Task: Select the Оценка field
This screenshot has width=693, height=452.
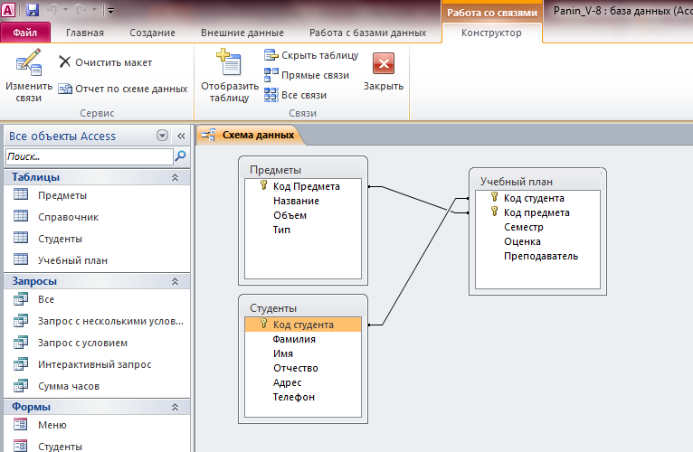Action: coord(537,241)
